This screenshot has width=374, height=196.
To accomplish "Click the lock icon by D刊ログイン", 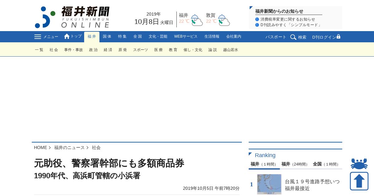I will coord(338,37).
